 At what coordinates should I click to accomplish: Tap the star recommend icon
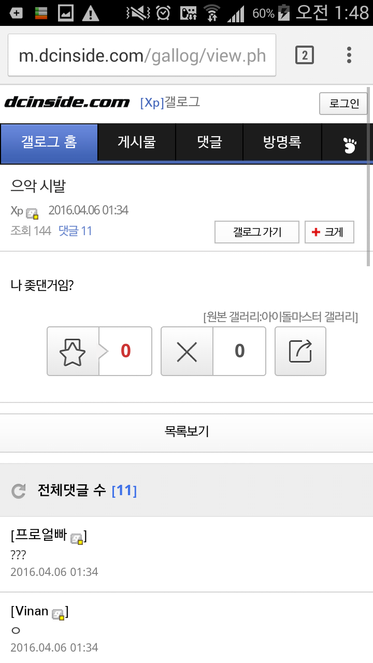pos(73,351)
